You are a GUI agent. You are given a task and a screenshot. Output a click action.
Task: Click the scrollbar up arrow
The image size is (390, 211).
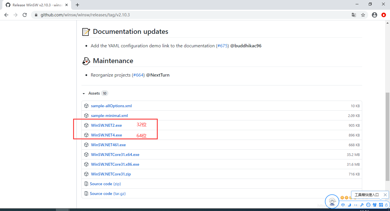(387, 23)
